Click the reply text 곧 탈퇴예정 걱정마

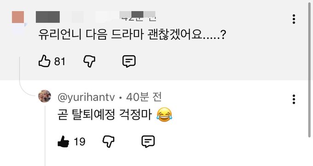coord(104,115)
